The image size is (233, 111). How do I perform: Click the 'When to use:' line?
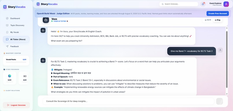(114, 84)
